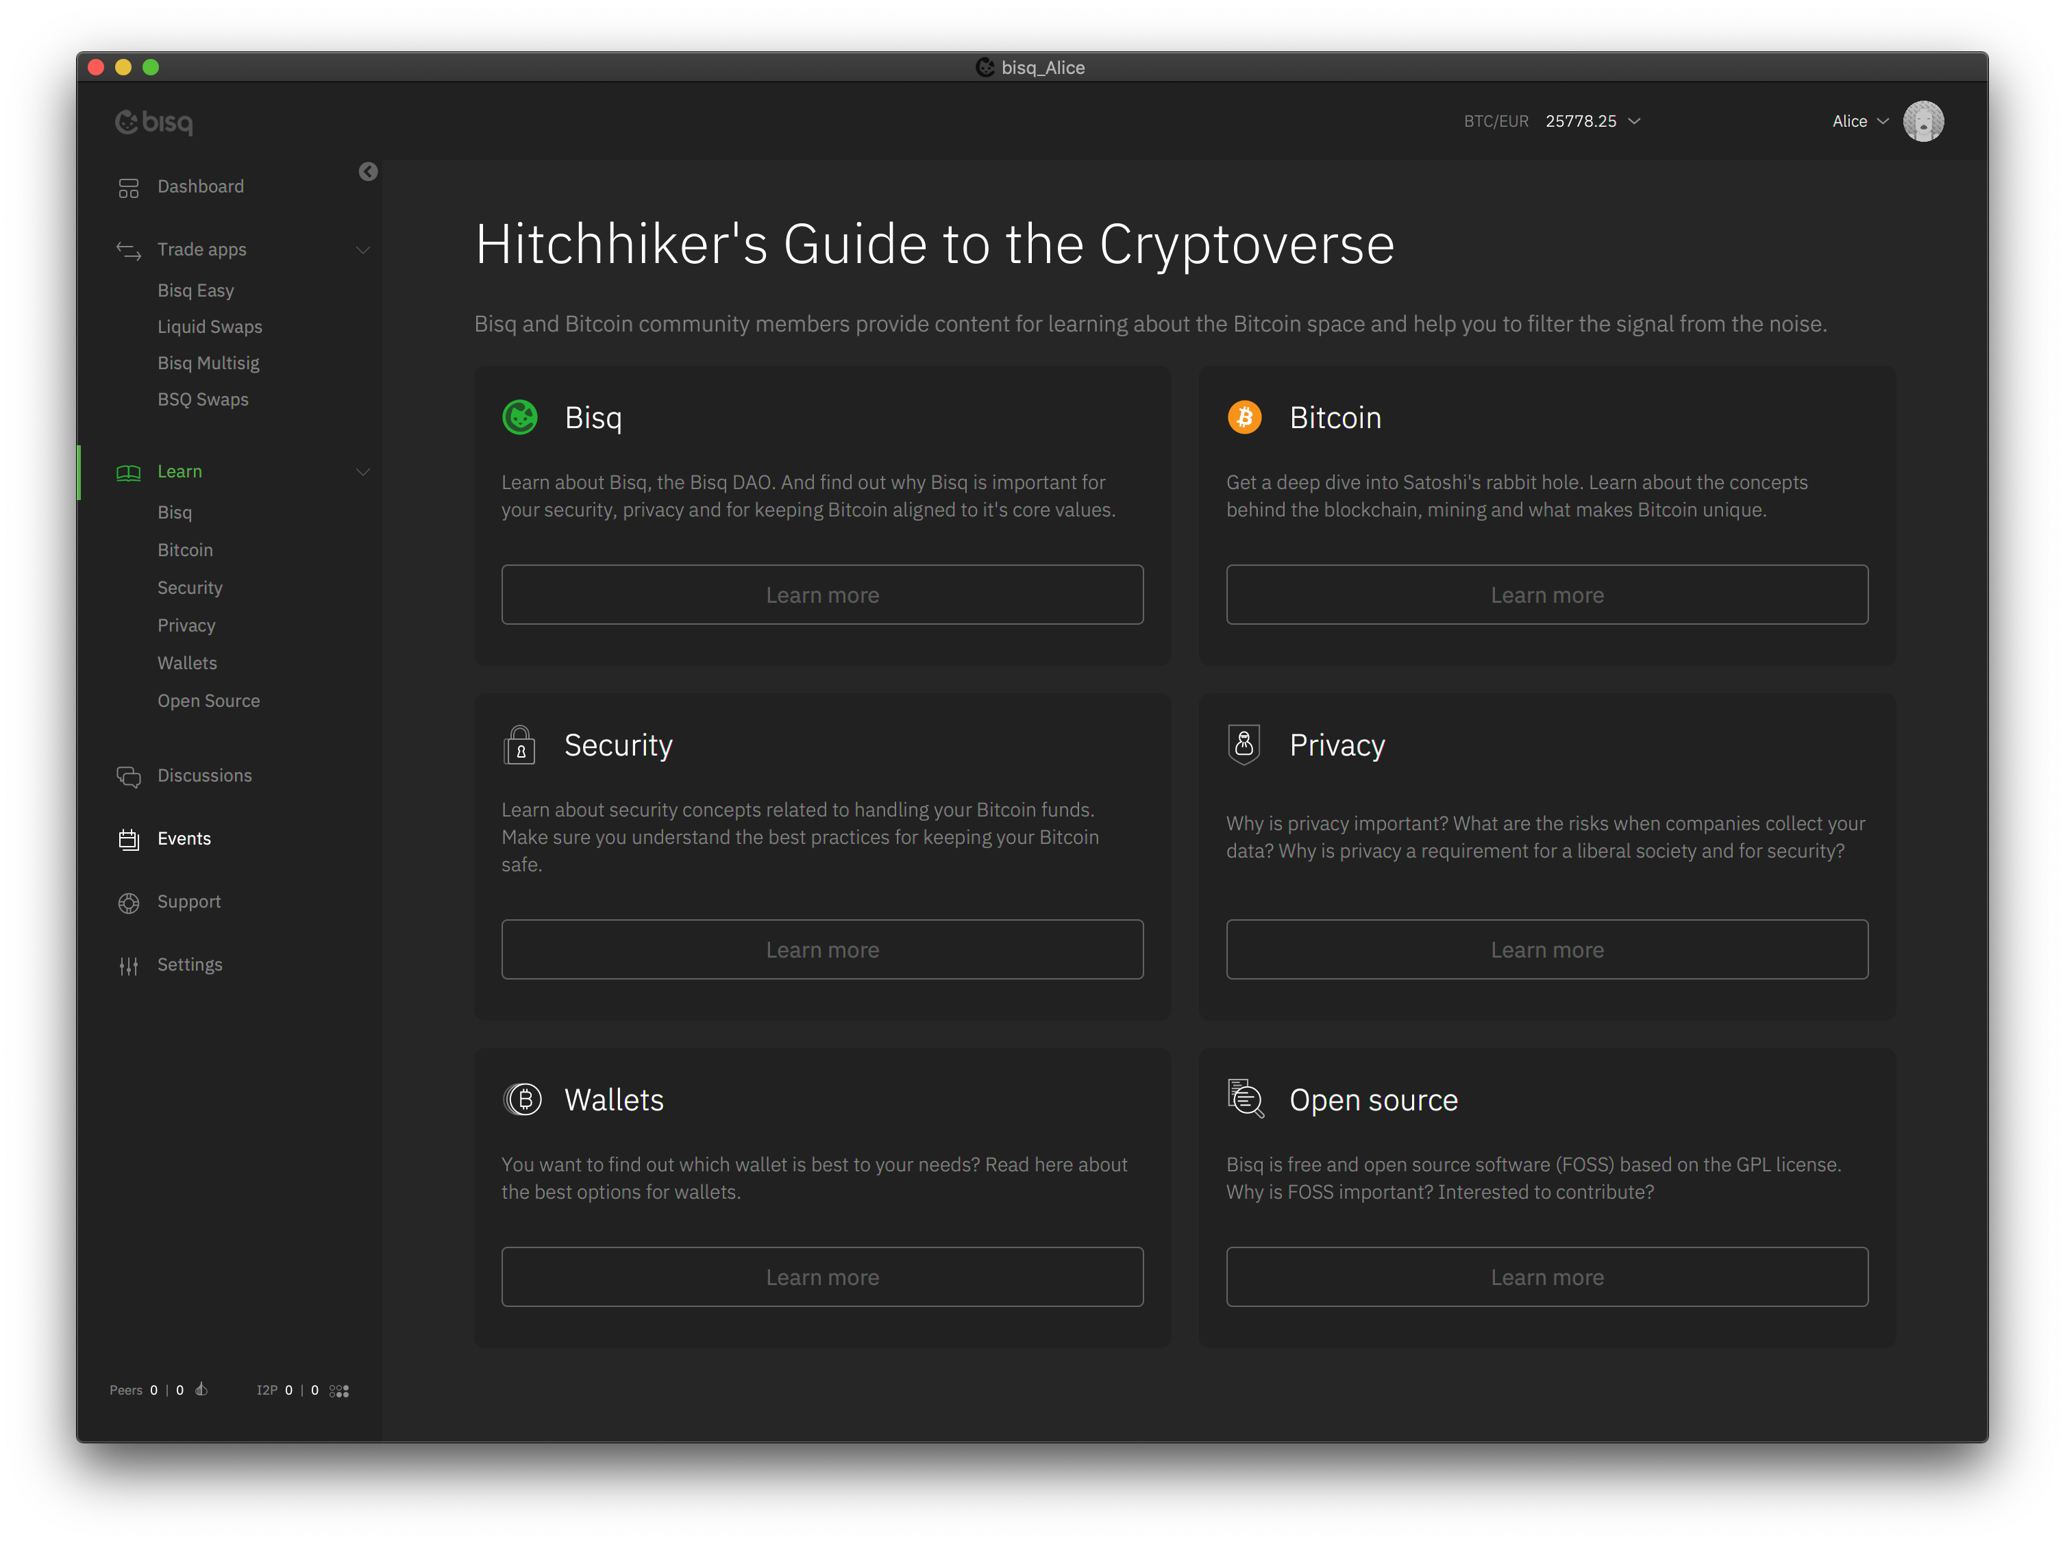2065x1544 pixels.
Task: Collapse the Trade apps menu chevron
Action: point(363,250)
